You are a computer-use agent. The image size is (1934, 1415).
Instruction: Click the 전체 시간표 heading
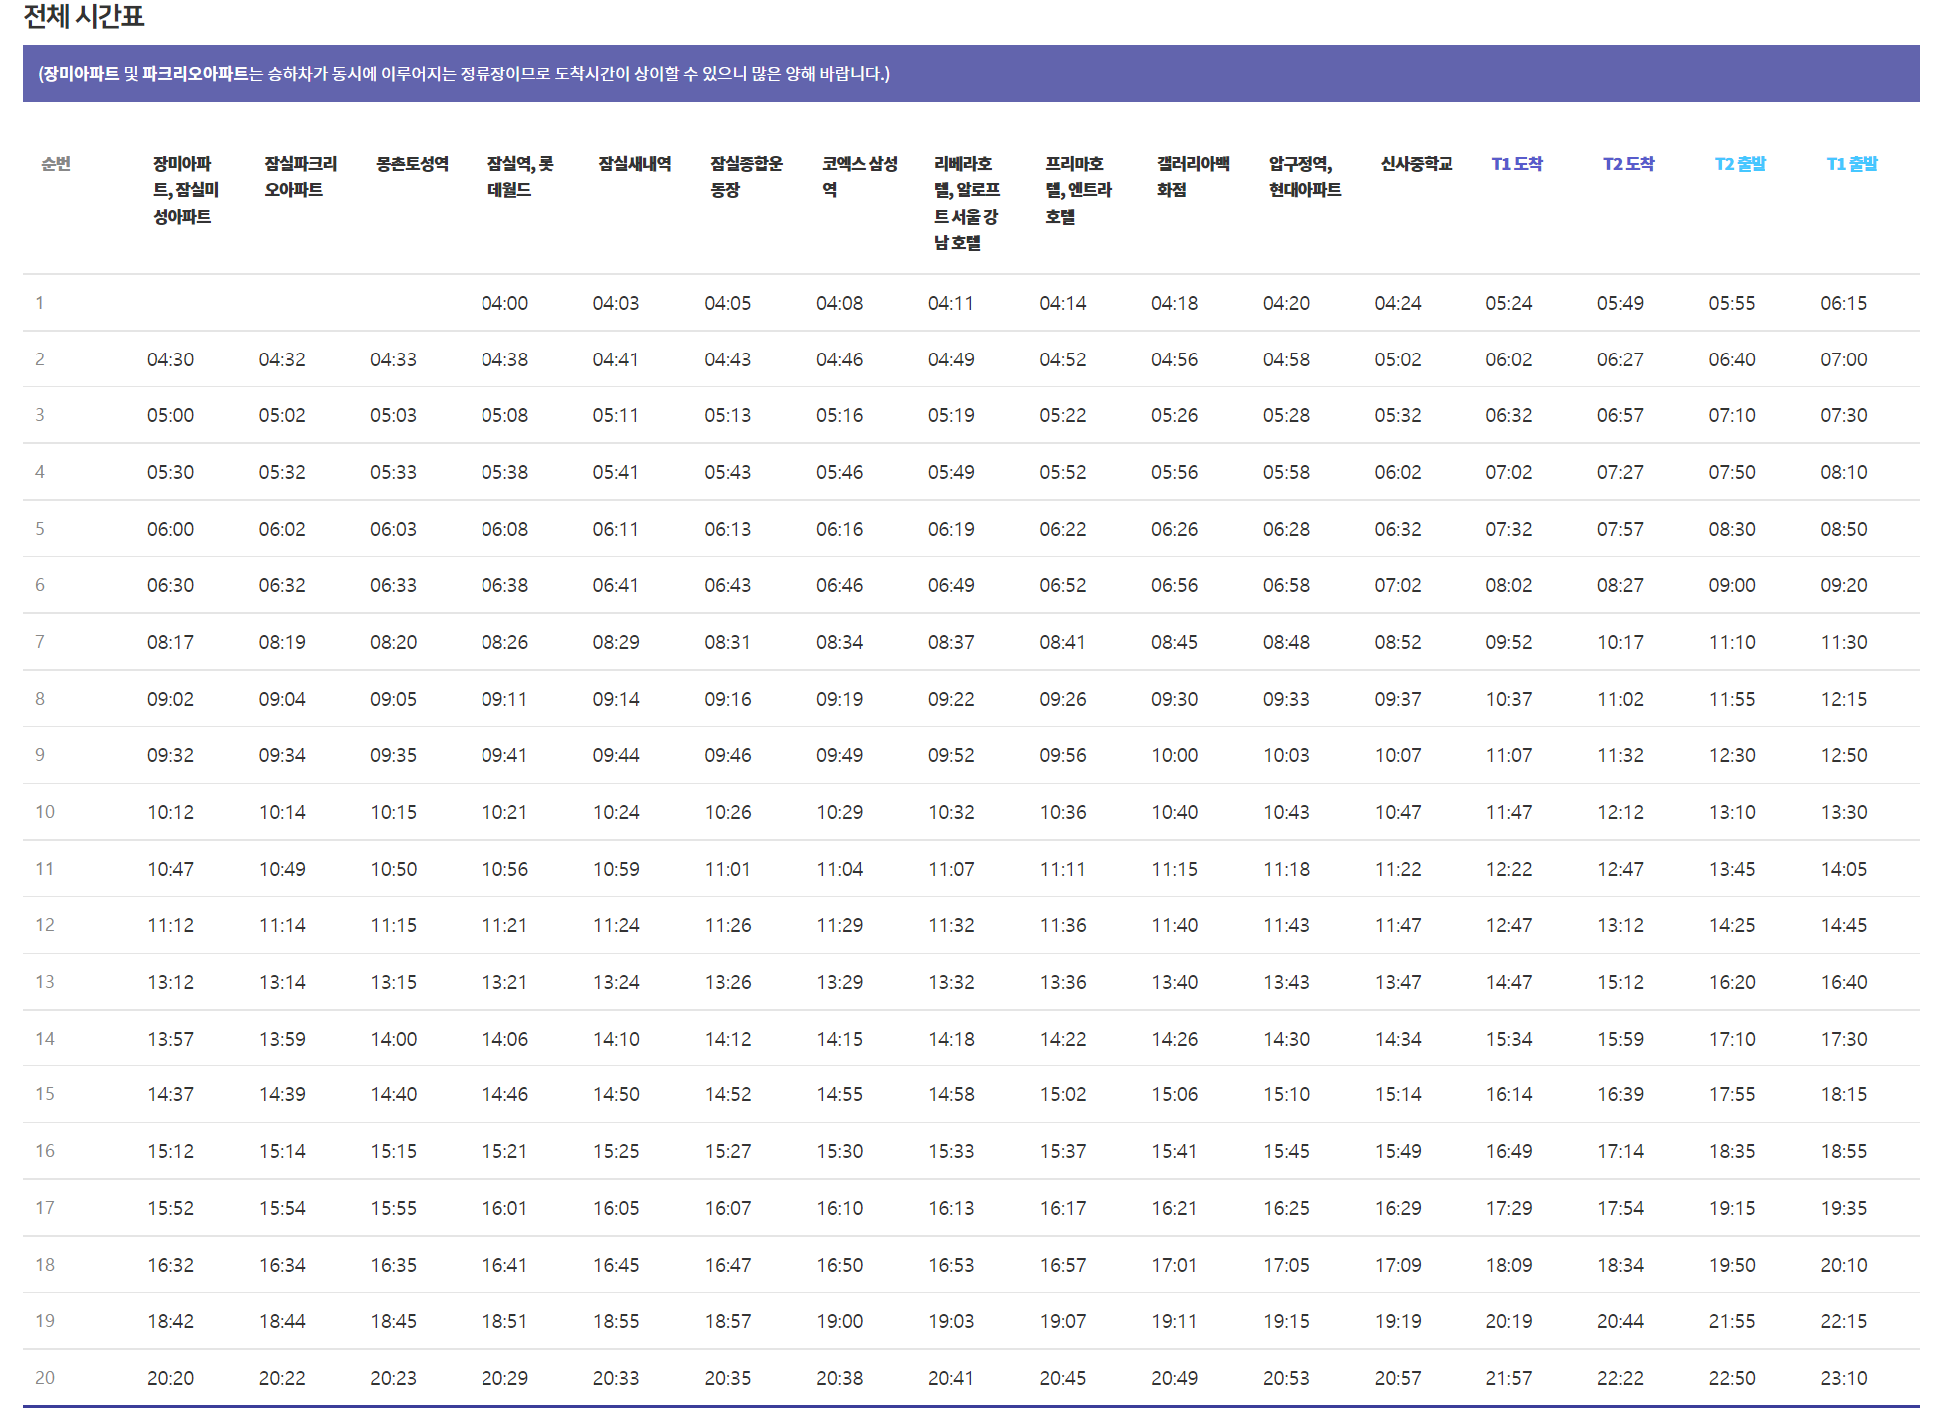pyautogui.click(x=84, y=16)
